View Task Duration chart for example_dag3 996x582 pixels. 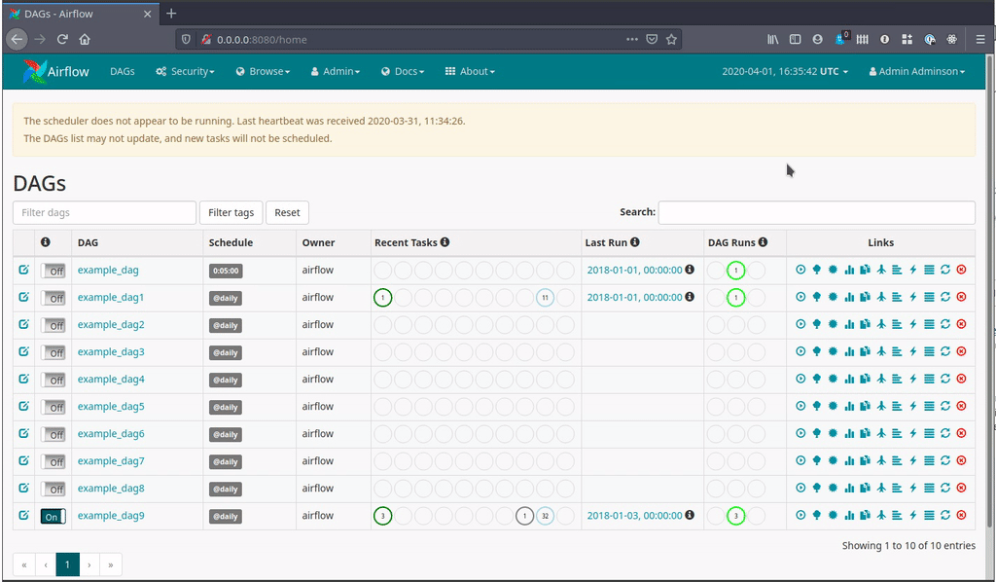(x=850, y=351)
